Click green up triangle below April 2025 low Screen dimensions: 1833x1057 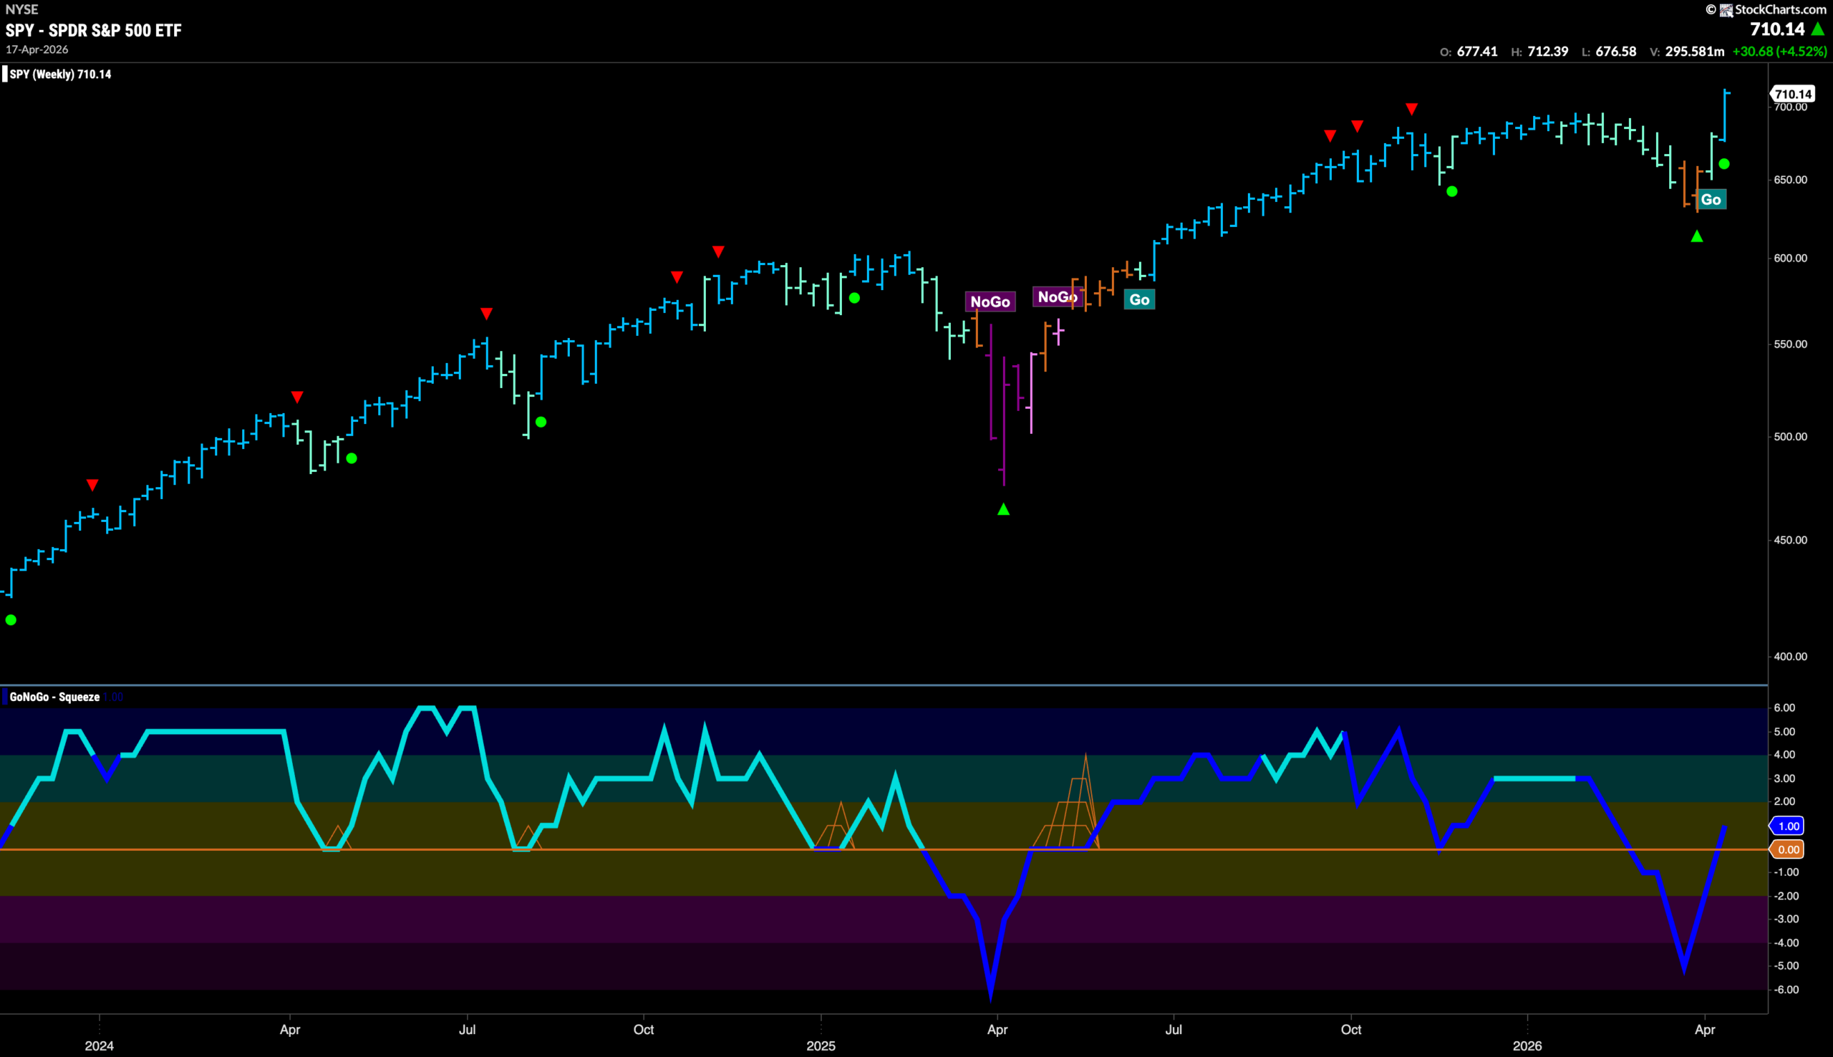[1004, 510]
